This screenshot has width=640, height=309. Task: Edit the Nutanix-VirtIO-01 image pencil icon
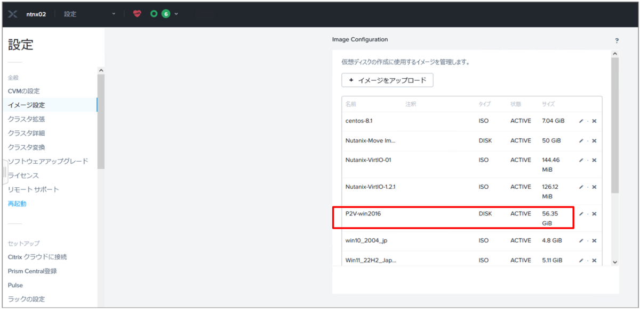[581, 160]
